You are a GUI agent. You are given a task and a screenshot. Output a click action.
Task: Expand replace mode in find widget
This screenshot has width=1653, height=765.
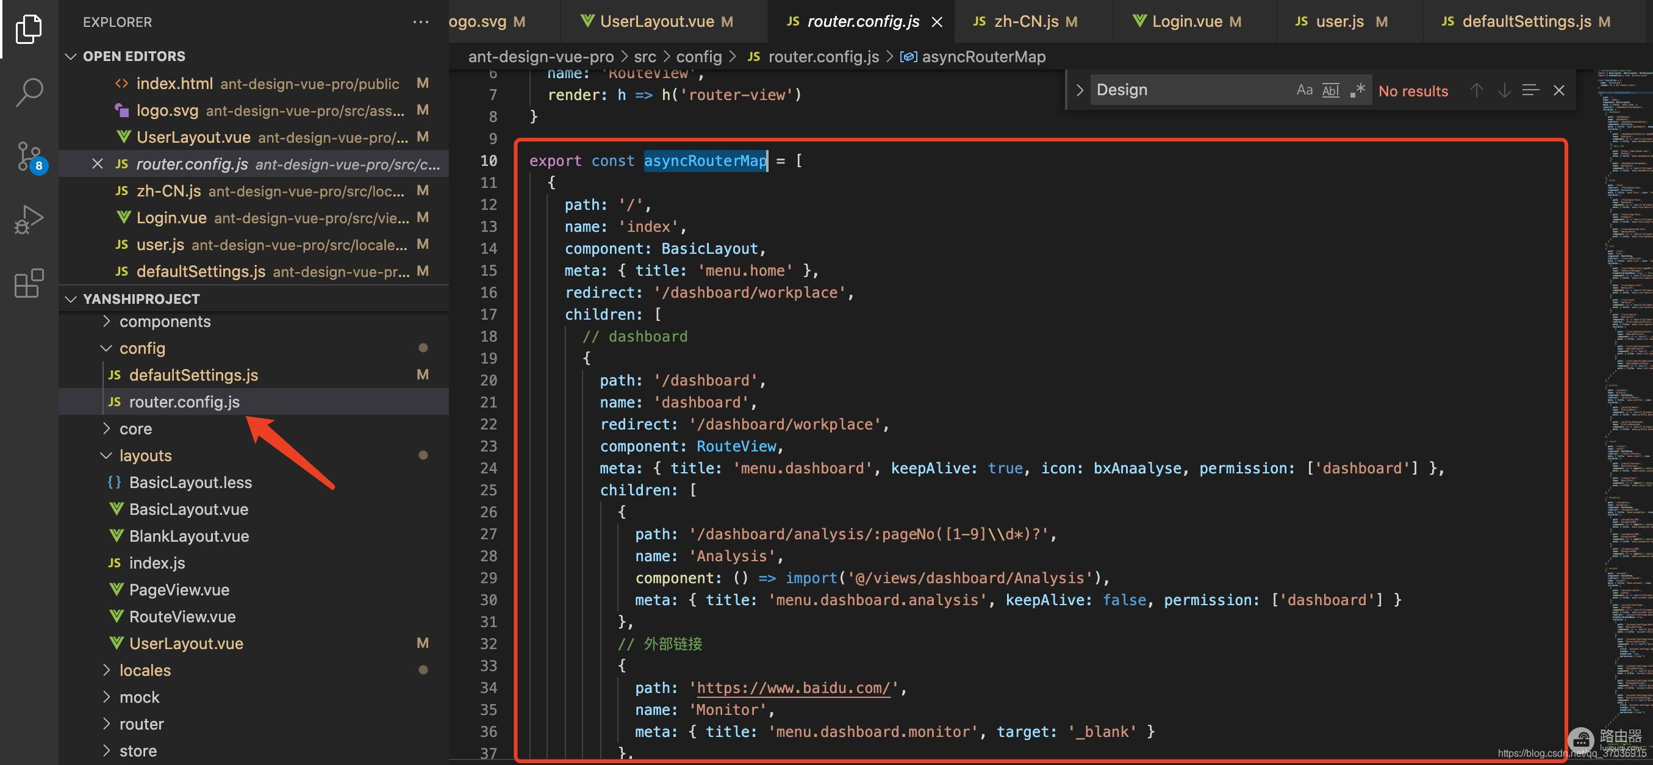pos(1079,90)
